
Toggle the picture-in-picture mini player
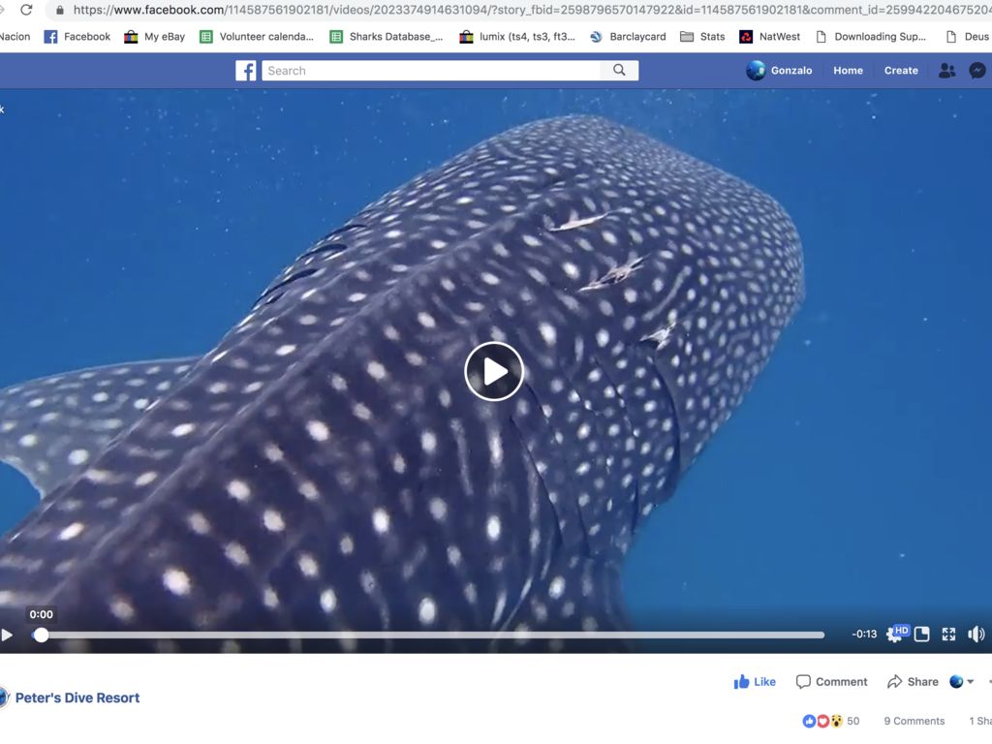[922, 635]
